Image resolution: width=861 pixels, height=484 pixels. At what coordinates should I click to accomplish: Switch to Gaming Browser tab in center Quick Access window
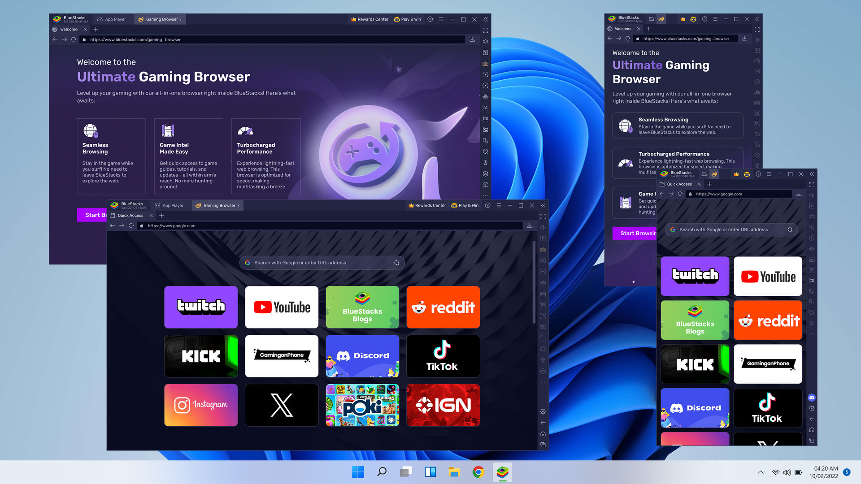coord(217,205)
